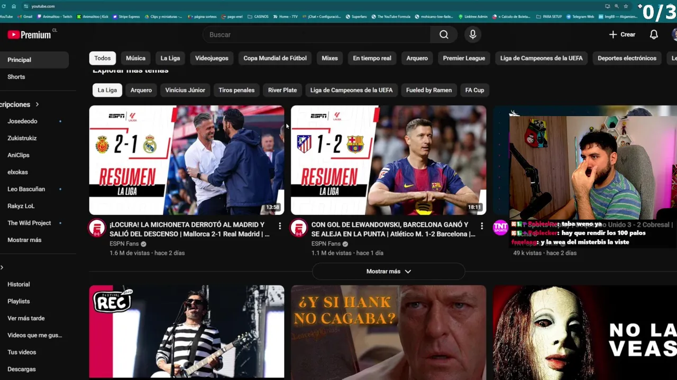Select the Deportes electrónicos chip
677x380 pixels.
[627, 58]
